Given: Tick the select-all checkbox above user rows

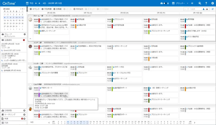Looking at the screenshot, I should pos(31,13).
